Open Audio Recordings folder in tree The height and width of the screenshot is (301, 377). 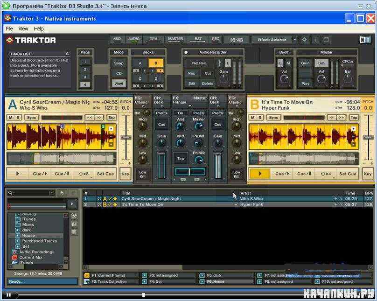pyautogui.click(x=37, y=252)
